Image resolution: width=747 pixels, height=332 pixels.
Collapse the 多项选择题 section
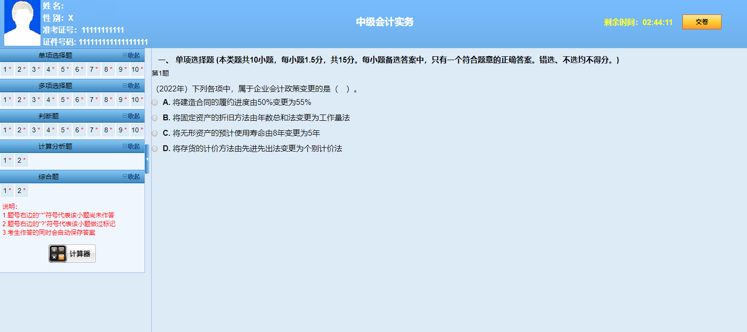tap(131, 86)
